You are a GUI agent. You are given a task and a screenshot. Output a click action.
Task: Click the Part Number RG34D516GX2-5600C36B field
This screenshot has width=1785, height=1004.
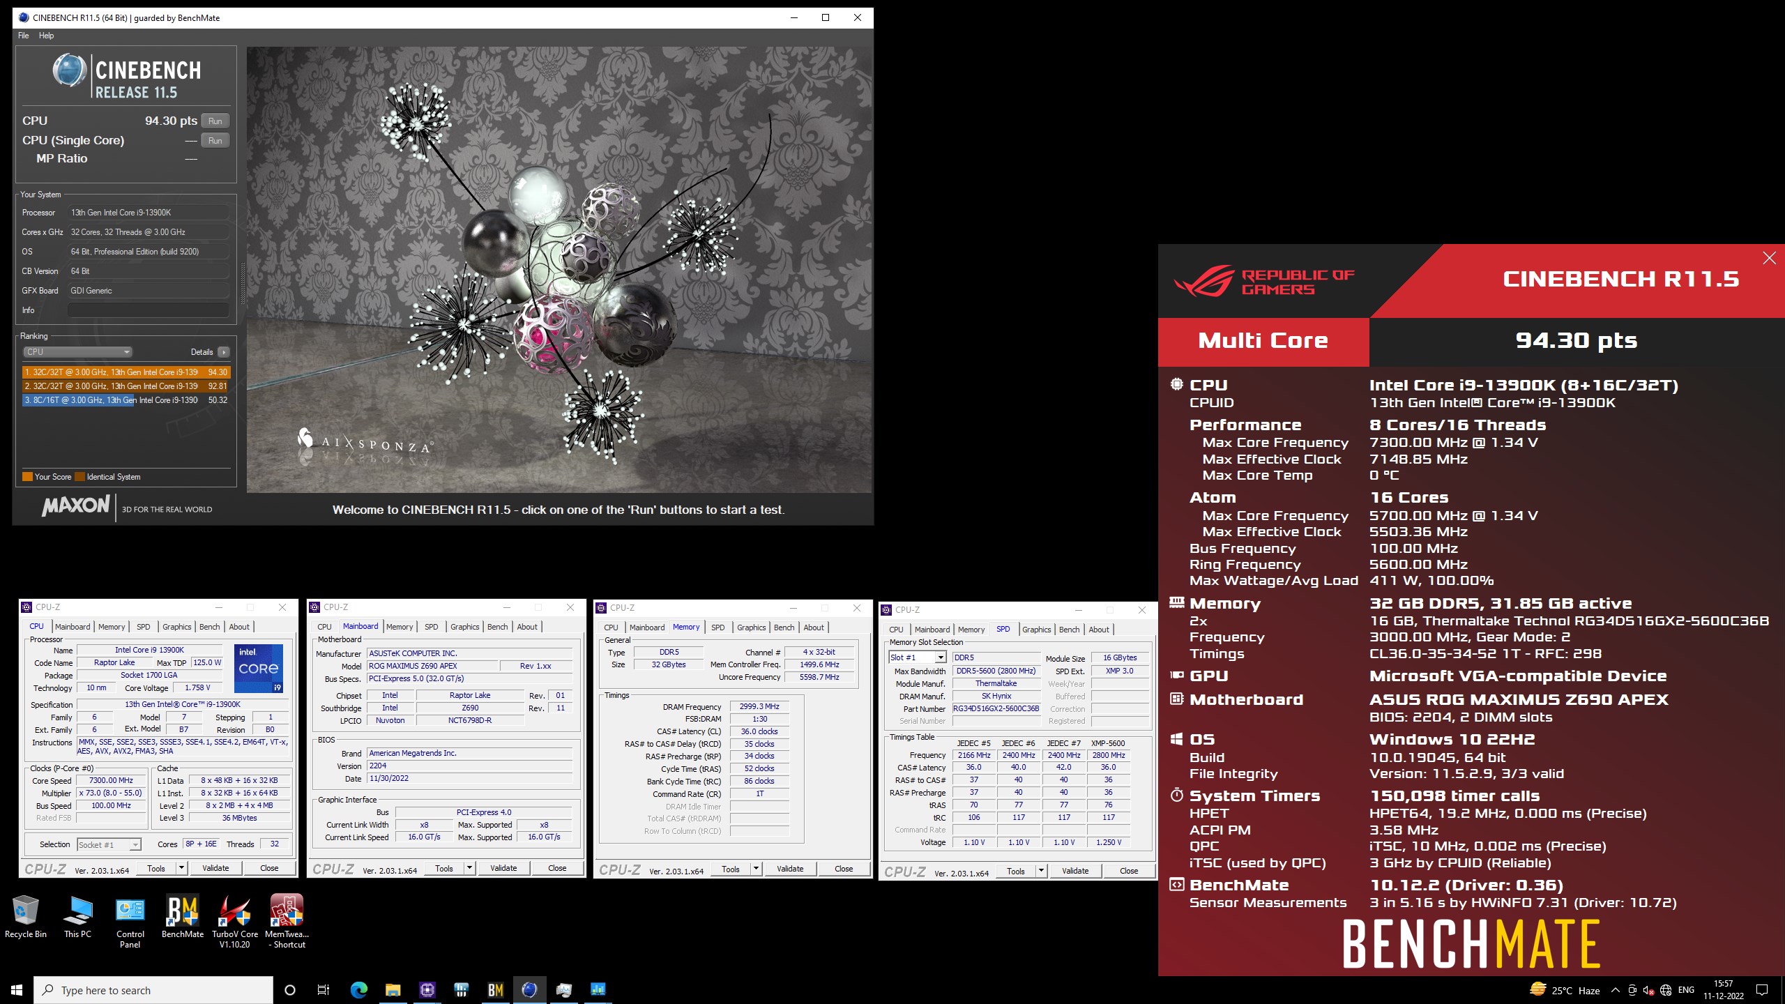tap(996, 709)
